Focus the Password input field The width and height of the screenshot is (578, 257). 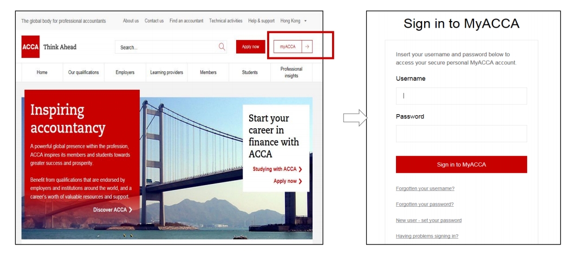coord(461,134)
